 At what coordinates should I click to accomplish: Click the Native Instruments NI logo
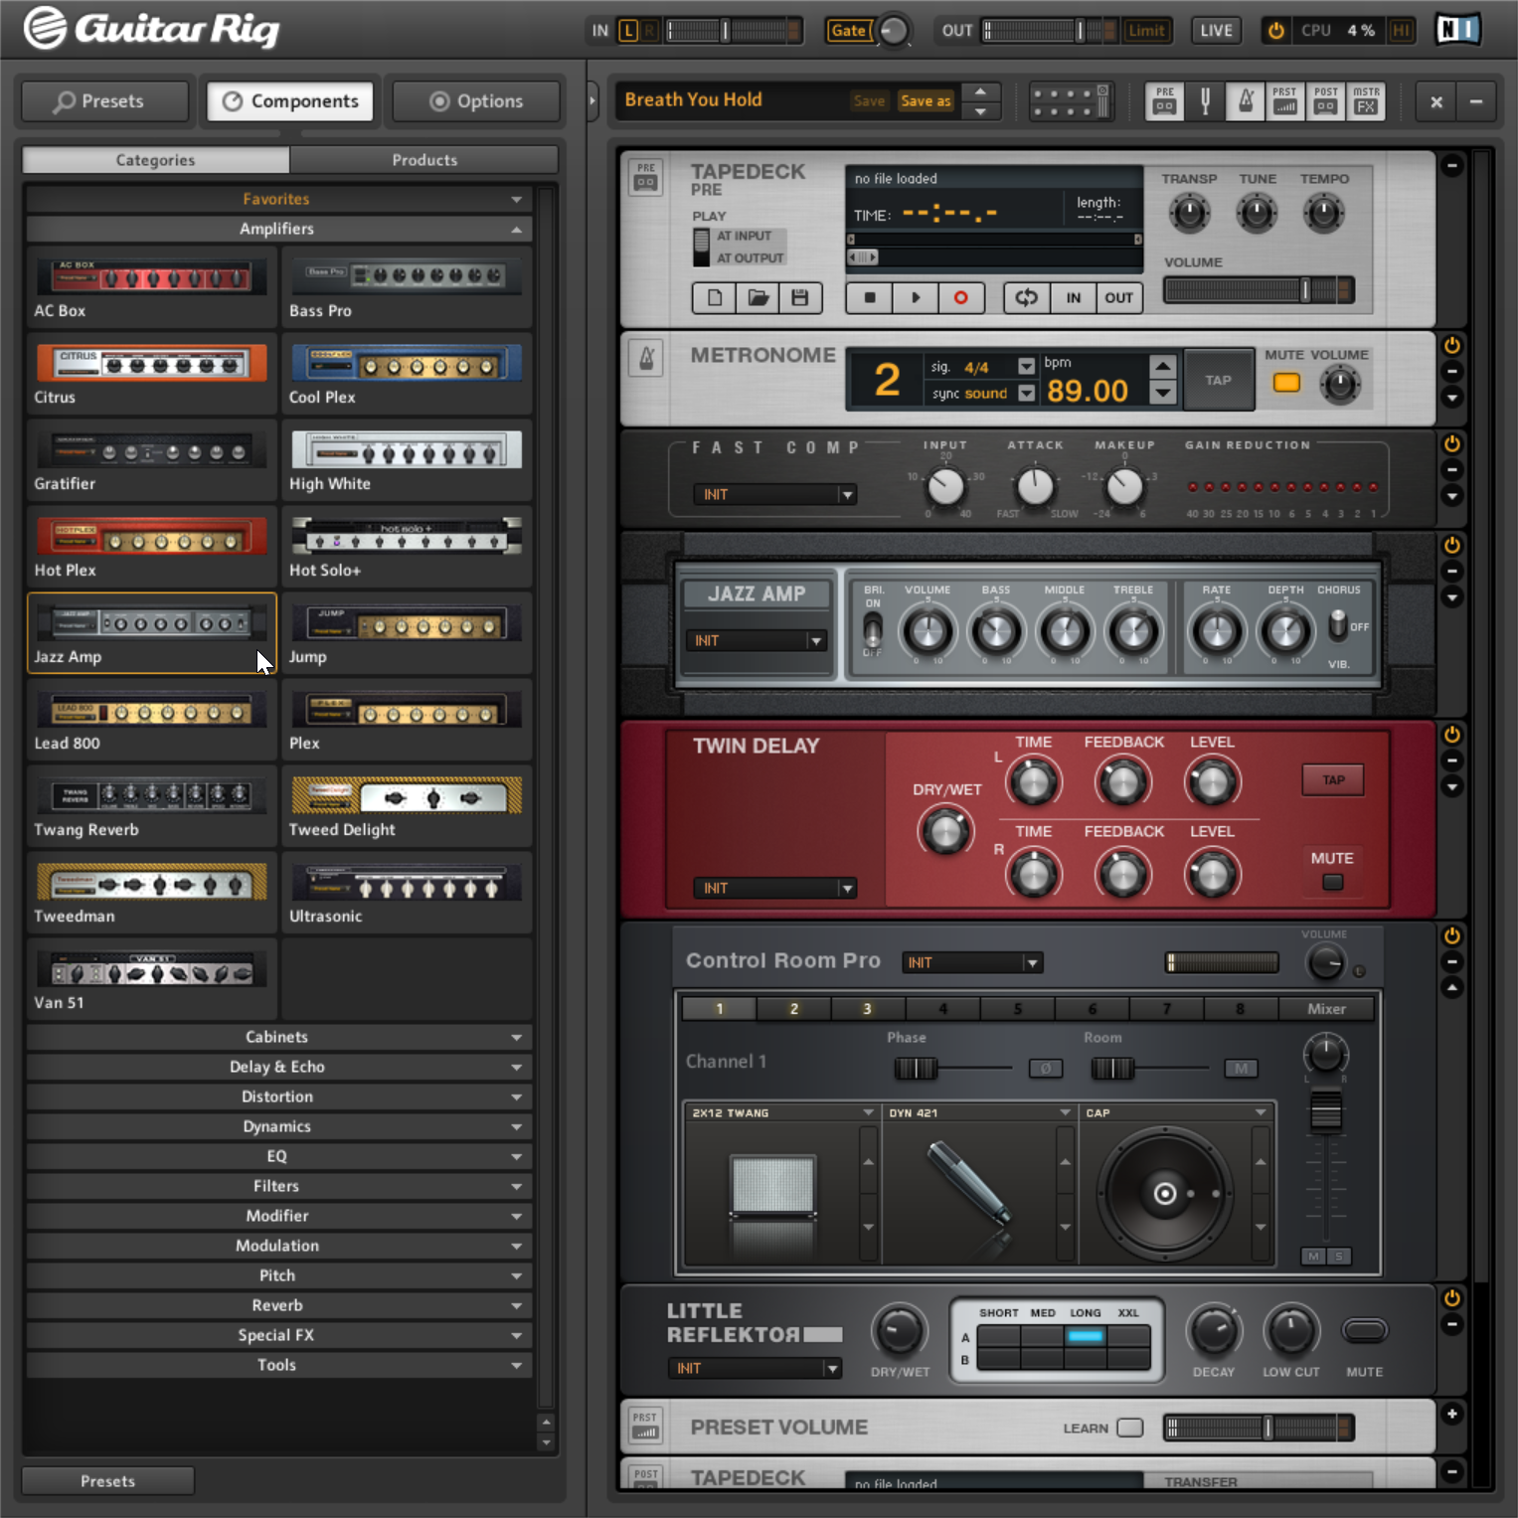pos(1458,30)
